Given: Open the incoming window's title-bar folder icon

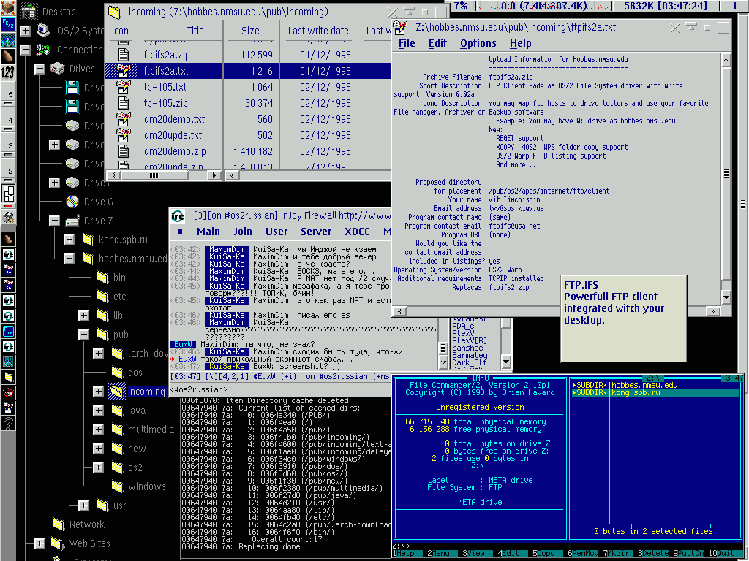Looking at the screenshot, I should click(x=115, y=12).
